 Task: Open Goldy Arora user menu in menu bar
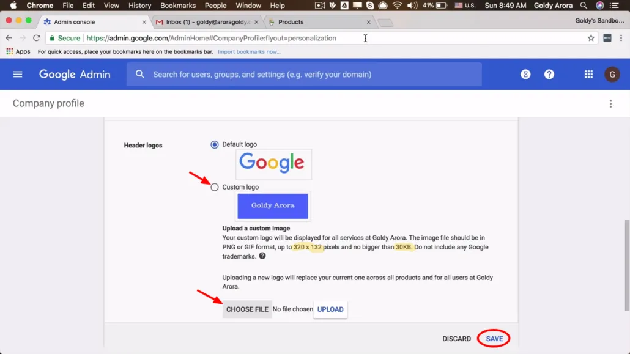(x=553, y=6)
